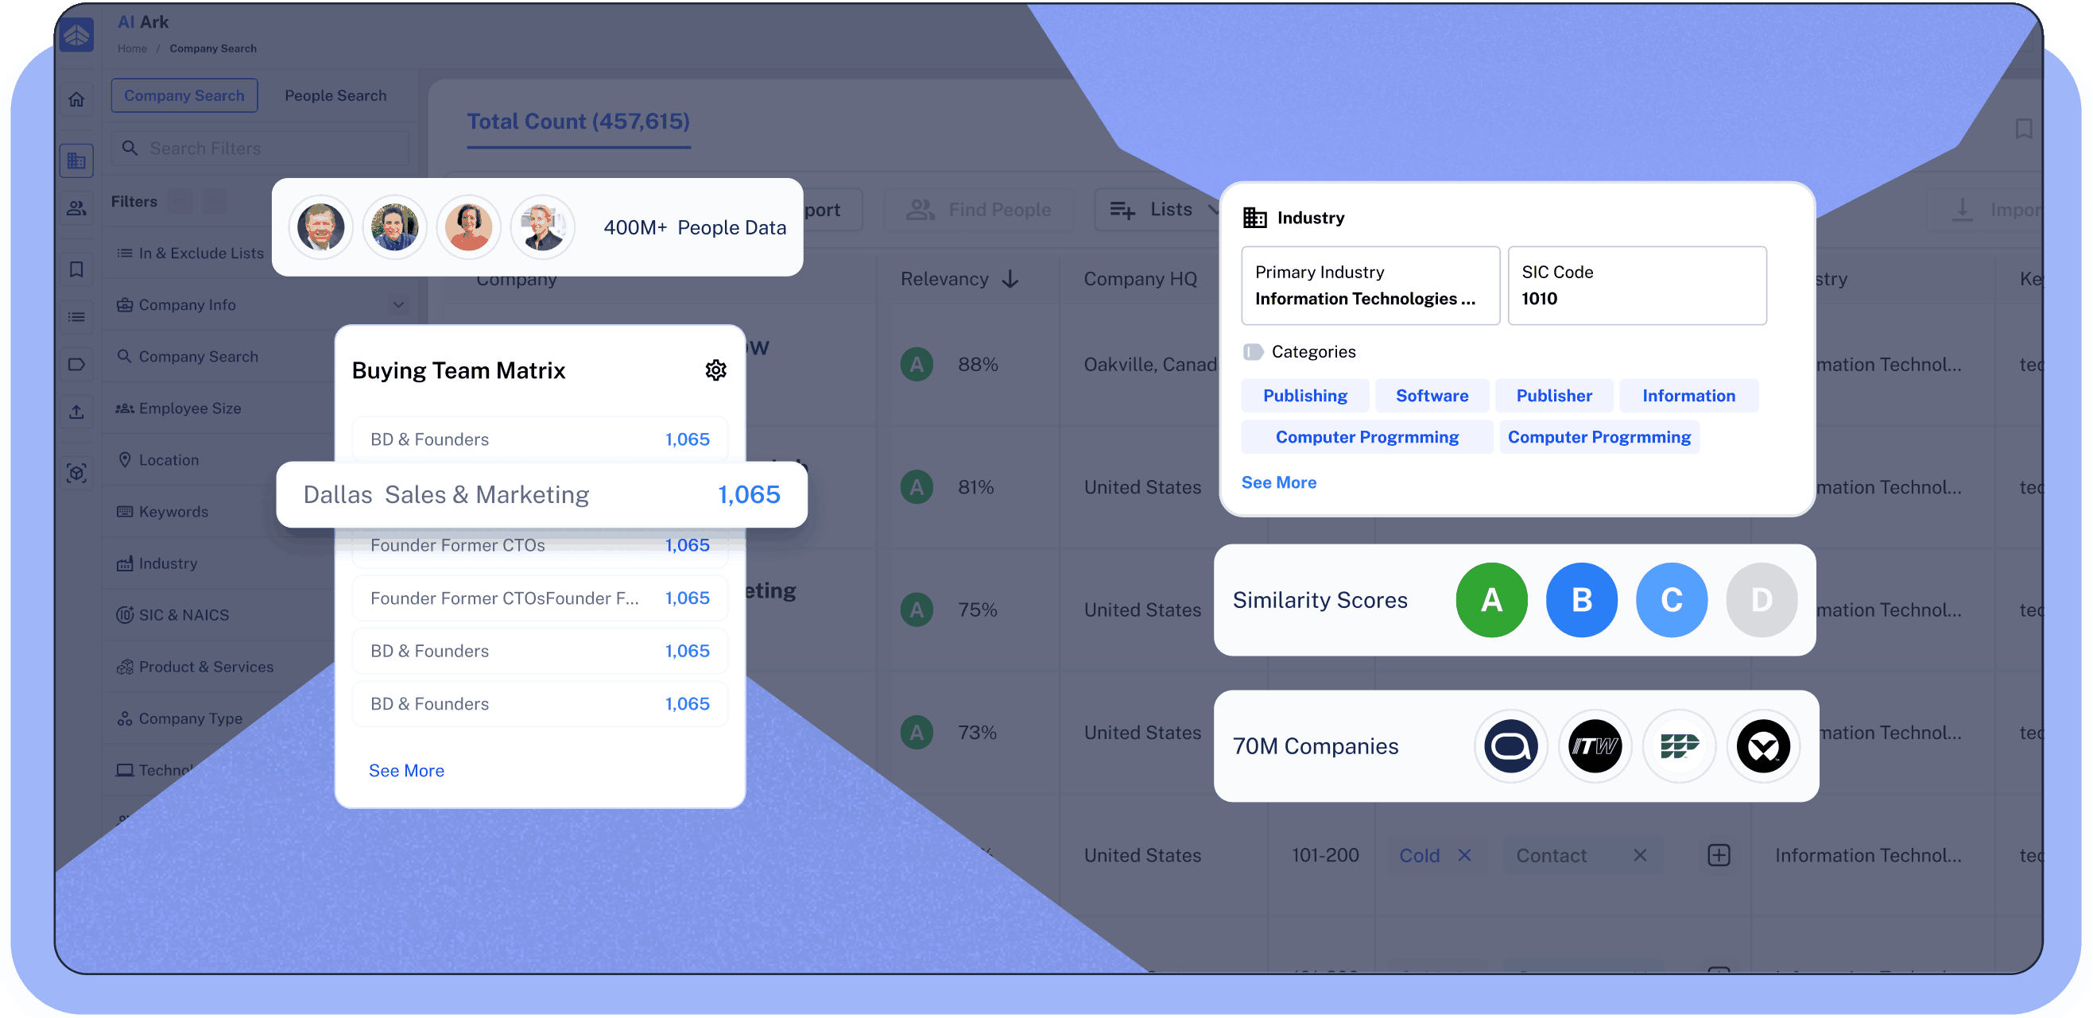Click the bookmark icon near Import
The width and height of the screenshot is (2093, 1018).
(2024, 129)
